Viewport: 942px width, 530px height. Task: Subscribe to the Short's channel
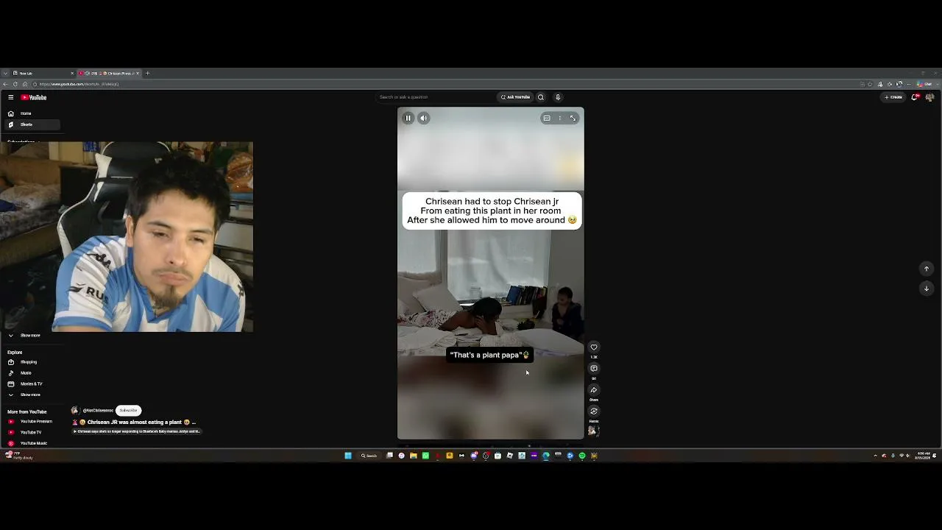tap(128, 410)
